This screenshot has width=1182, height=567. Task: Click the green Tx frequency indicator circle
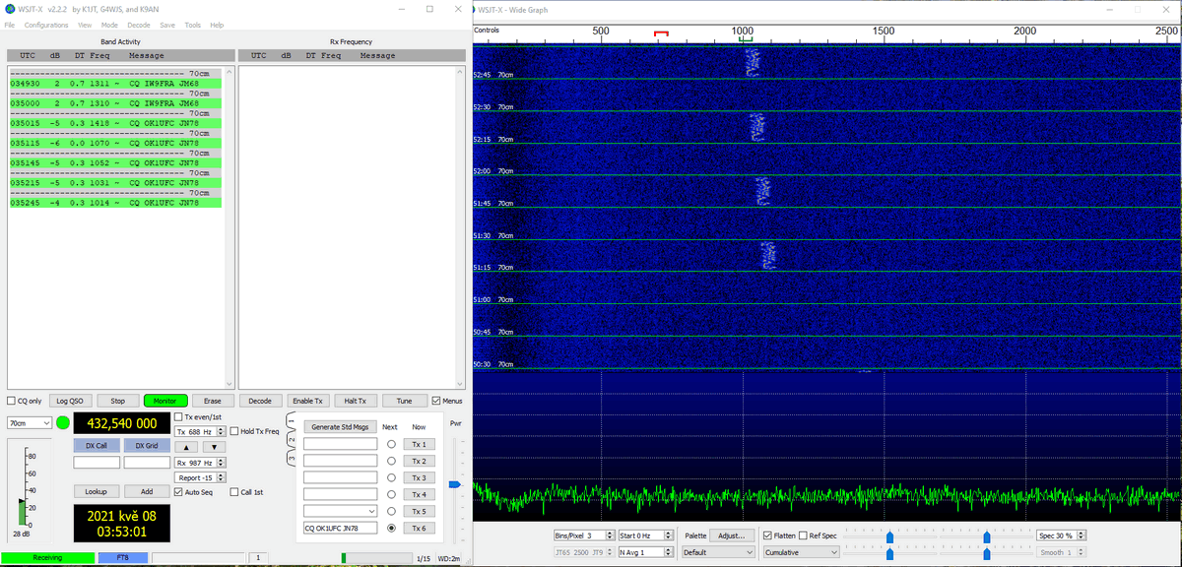(64, 423)
